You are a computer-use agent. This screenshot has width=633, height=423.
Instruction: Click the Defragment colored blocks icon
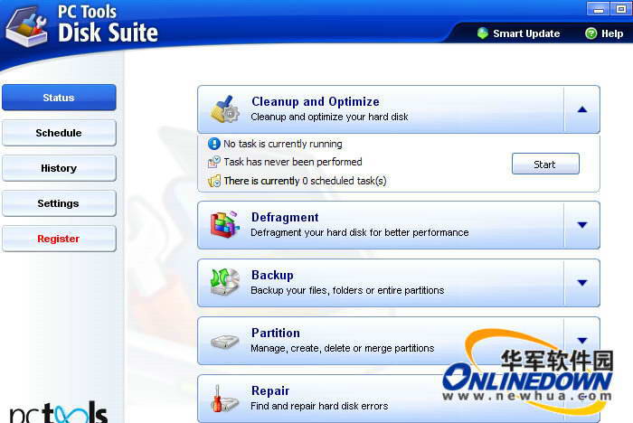(x=225, y=224)
